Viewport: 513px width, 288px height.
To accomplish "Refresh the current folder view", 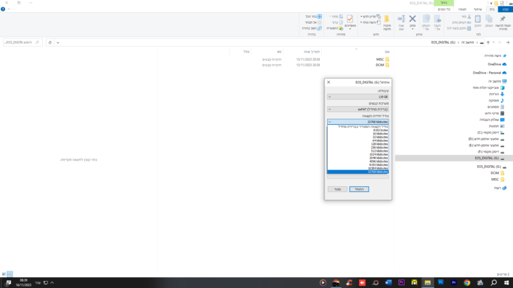I will [x=50, y=42].
